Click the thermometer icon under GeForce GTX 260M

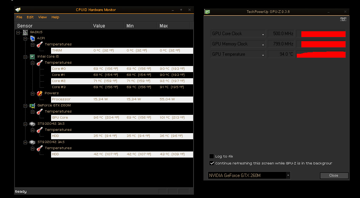(x=40, y=111)
